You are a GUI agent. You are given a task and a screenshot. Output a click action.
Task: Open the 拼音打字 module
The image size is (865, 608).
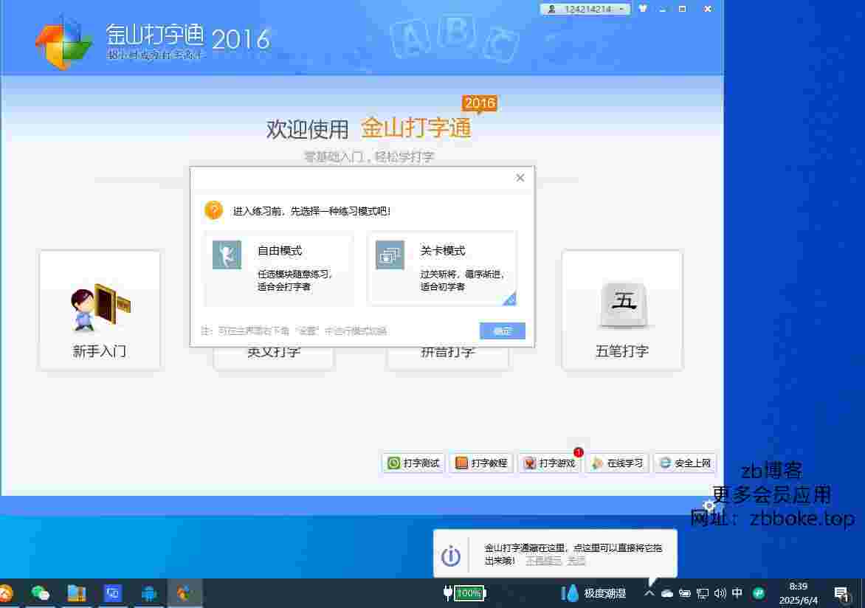coord(447,357)
